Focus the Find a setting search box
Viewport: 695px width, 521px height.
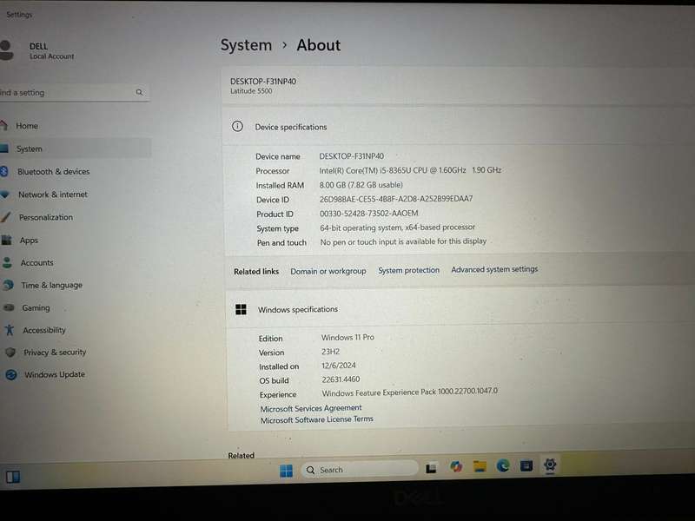point(75,93)
